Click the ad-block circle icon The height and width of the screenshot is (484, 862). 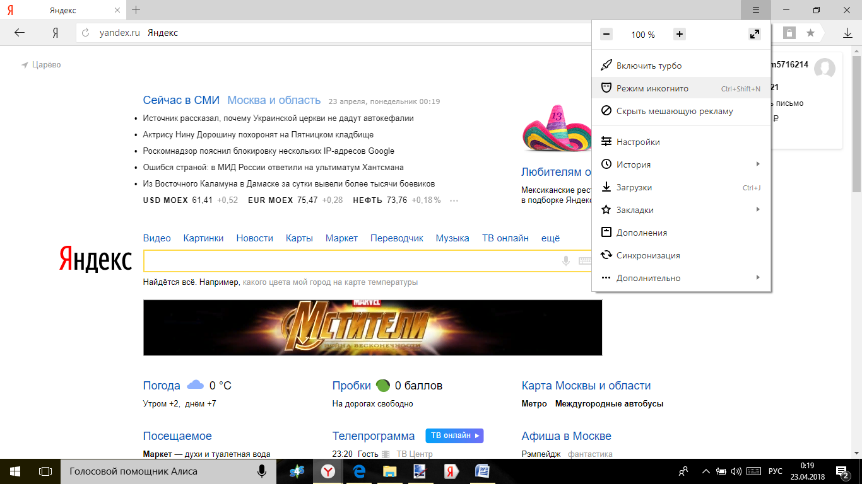[606, 111]
